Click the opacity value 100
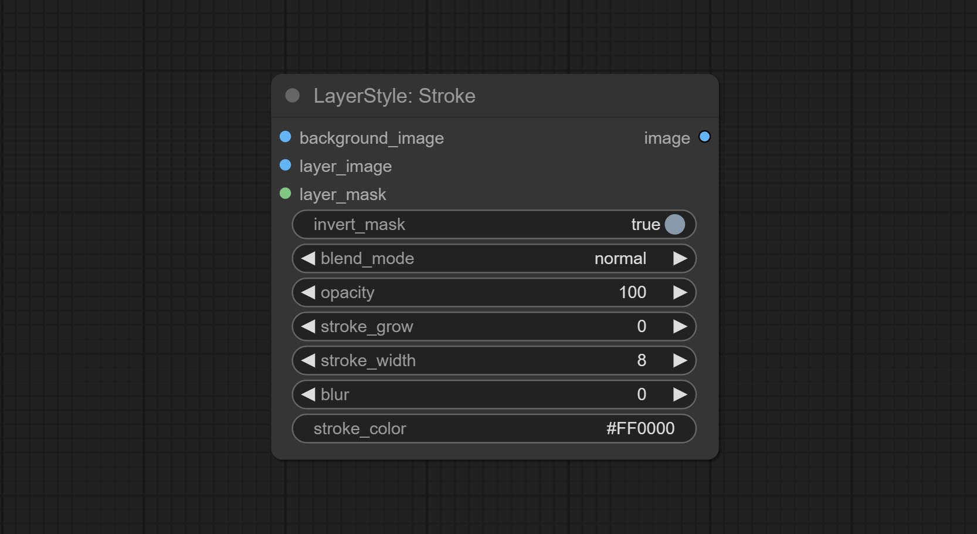Viewport: 977px width, 534px height. click(x=632, y=292)
